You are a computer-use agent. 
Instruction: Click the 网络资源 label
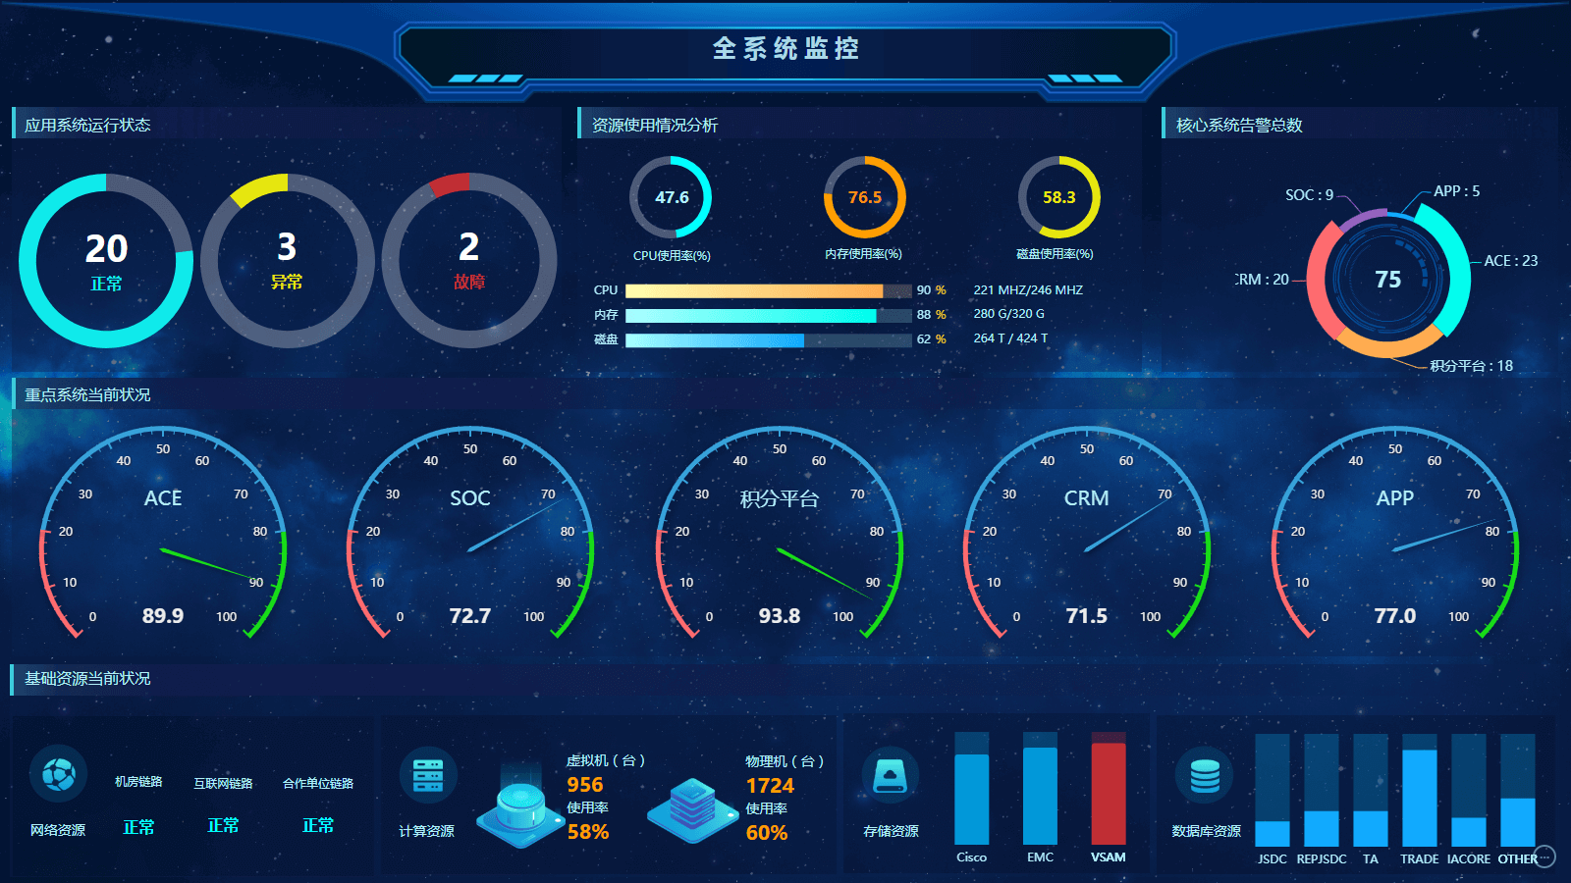pos(58,830)
